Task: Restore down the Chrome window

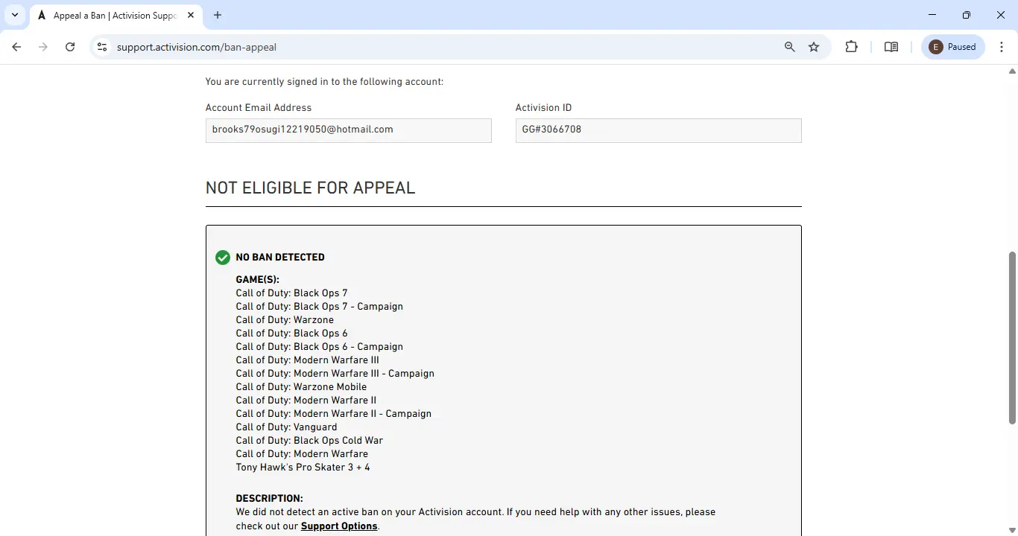Action: point(967,15)
